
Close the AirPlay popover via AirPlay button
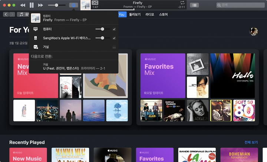click(x=73, y=5)
